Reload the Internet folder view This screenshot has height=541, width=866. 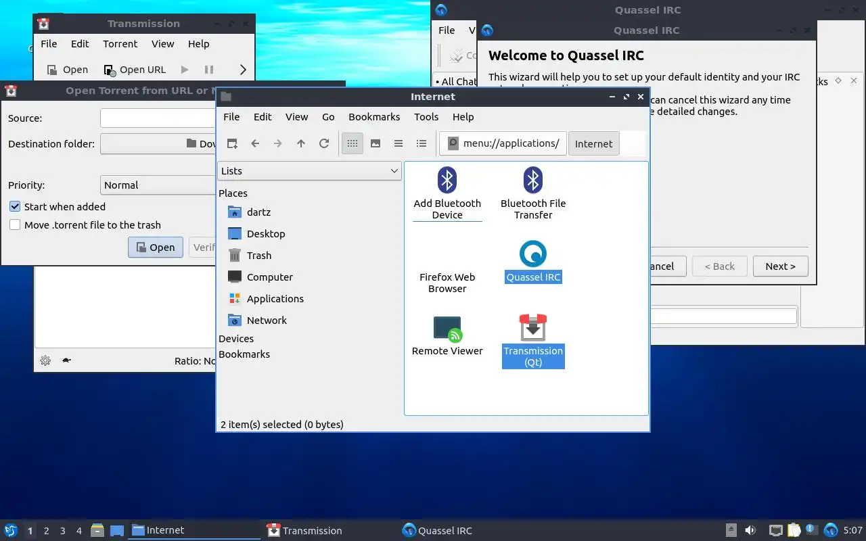[x=324, y=143]
